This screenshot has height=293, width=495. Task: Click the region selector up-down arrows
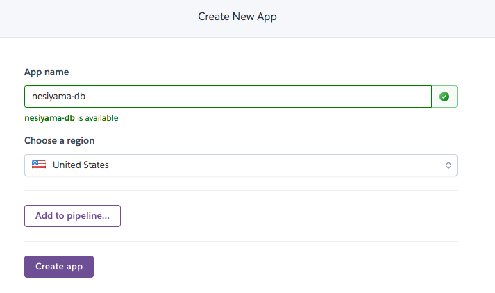point(448,165)
